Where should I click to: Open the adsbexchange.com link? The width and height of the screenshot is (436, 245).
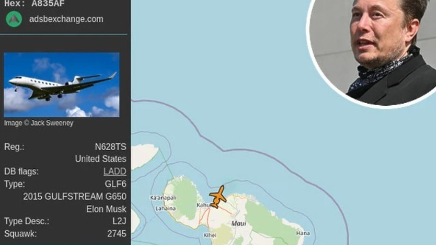point(66,19)
